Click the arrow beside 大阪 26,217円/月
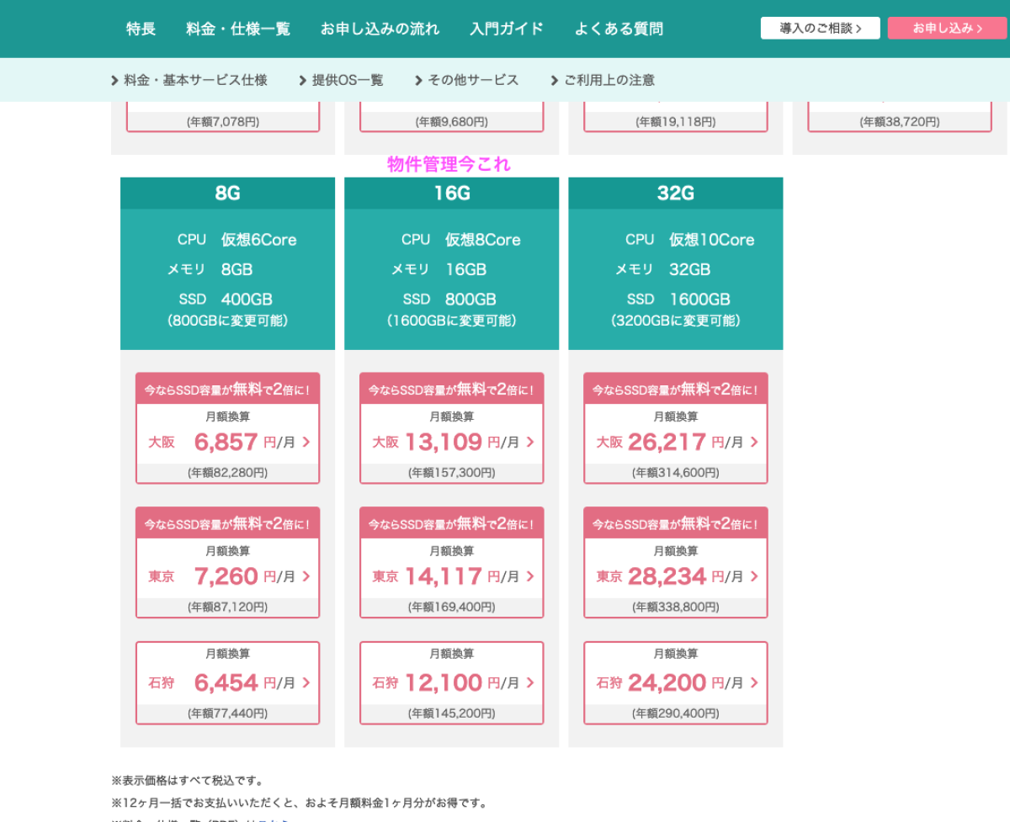This screenshot has width=1010, height=822. point(754,442)
